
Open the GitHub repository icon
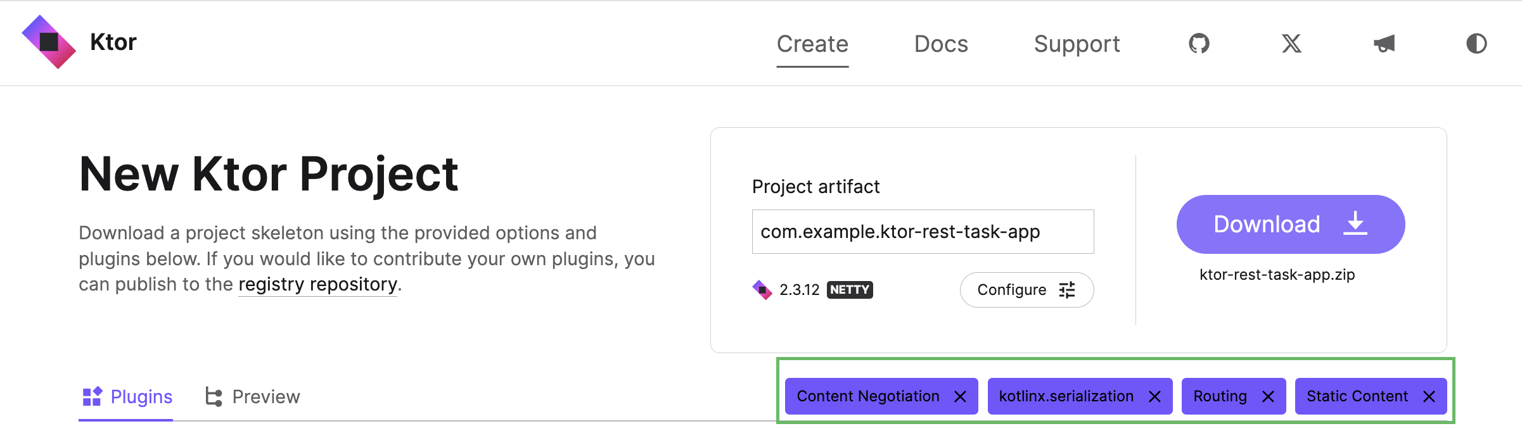click(1198, 44)
